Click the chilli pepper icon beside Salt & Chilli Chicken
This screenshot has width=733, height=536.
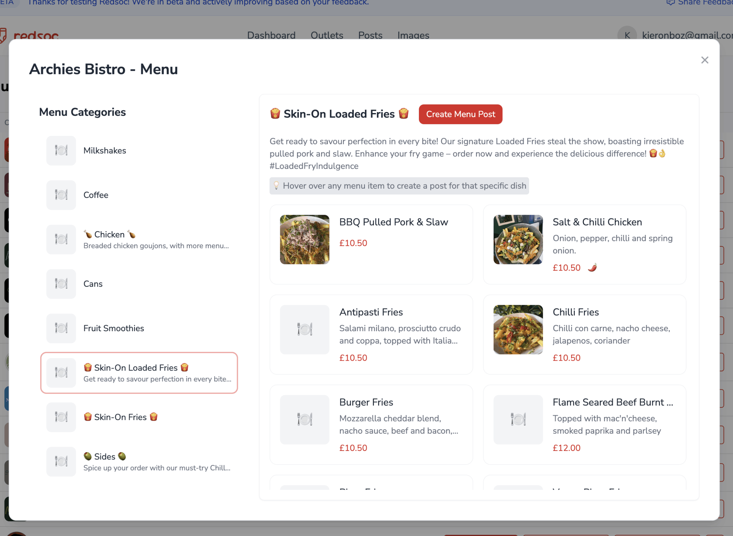click(592, 267)
